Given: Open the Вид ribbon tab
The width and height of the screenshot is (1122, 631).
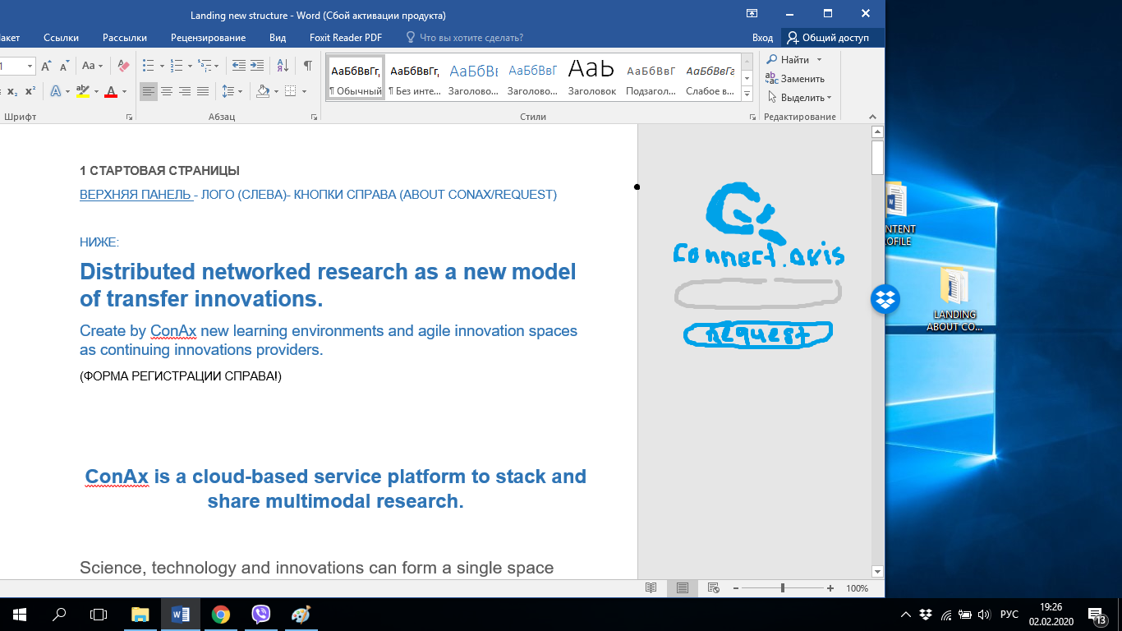Looking at the screenshot, I should coord(278,38).
